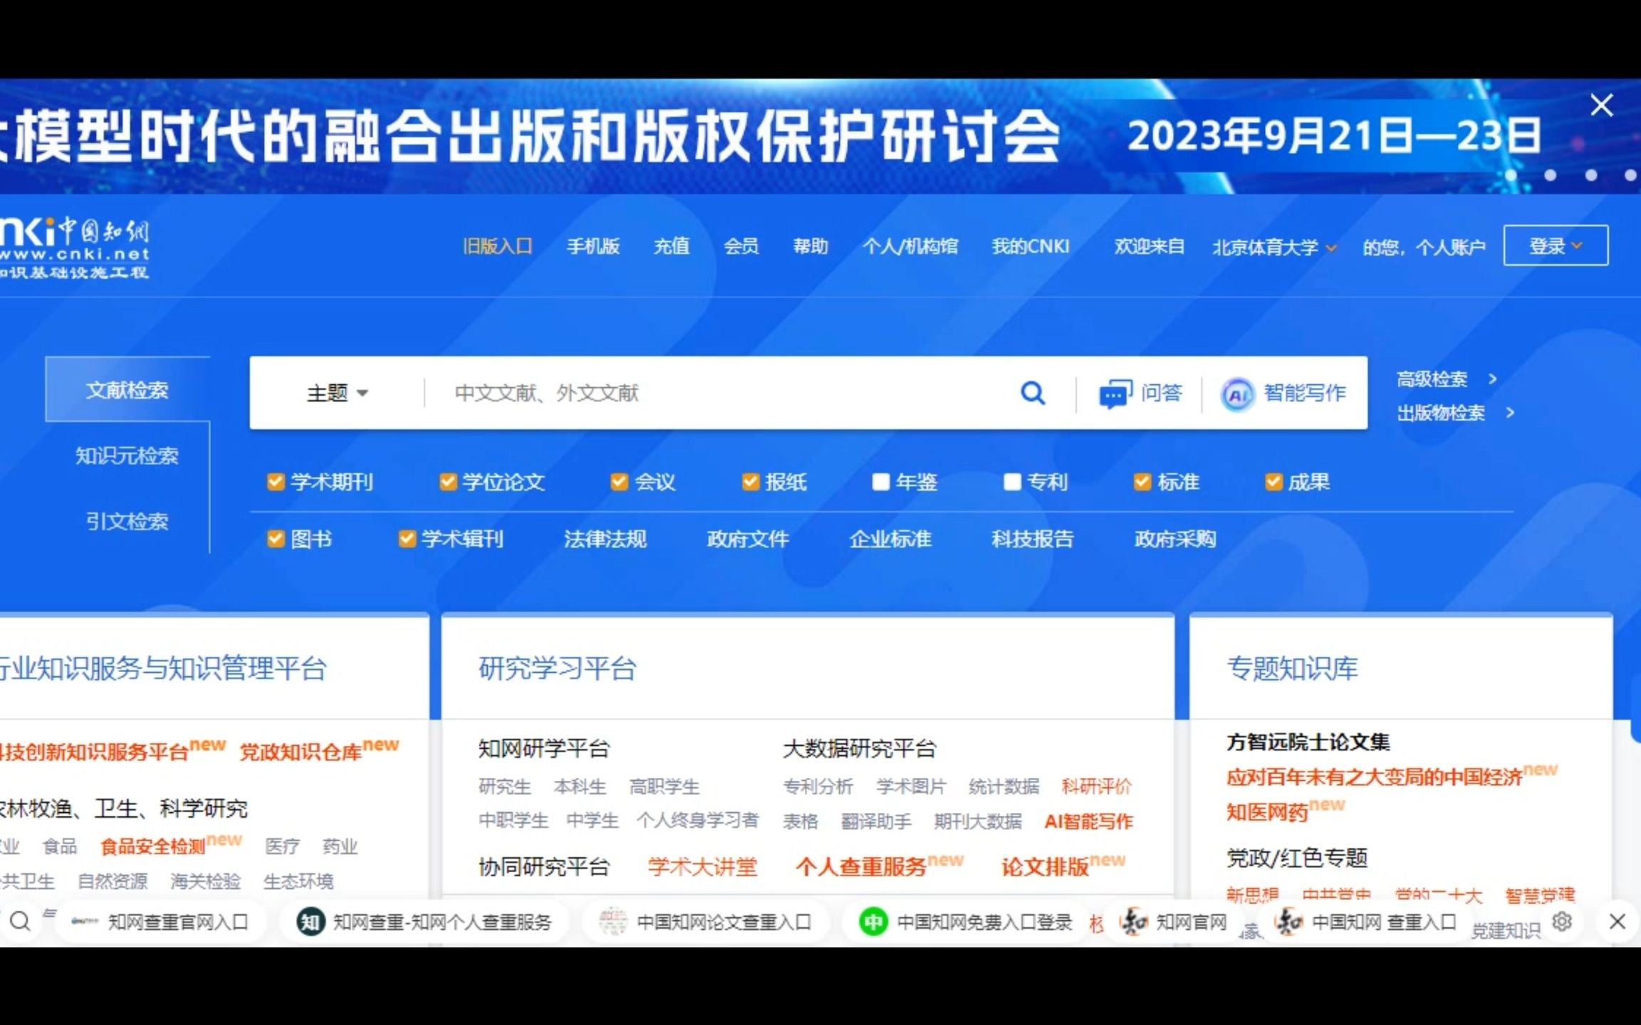The height and width of the screenshot is (1025, 1641).
Task: Open the 法律法规 link
Action: click(x=605, y=539)
